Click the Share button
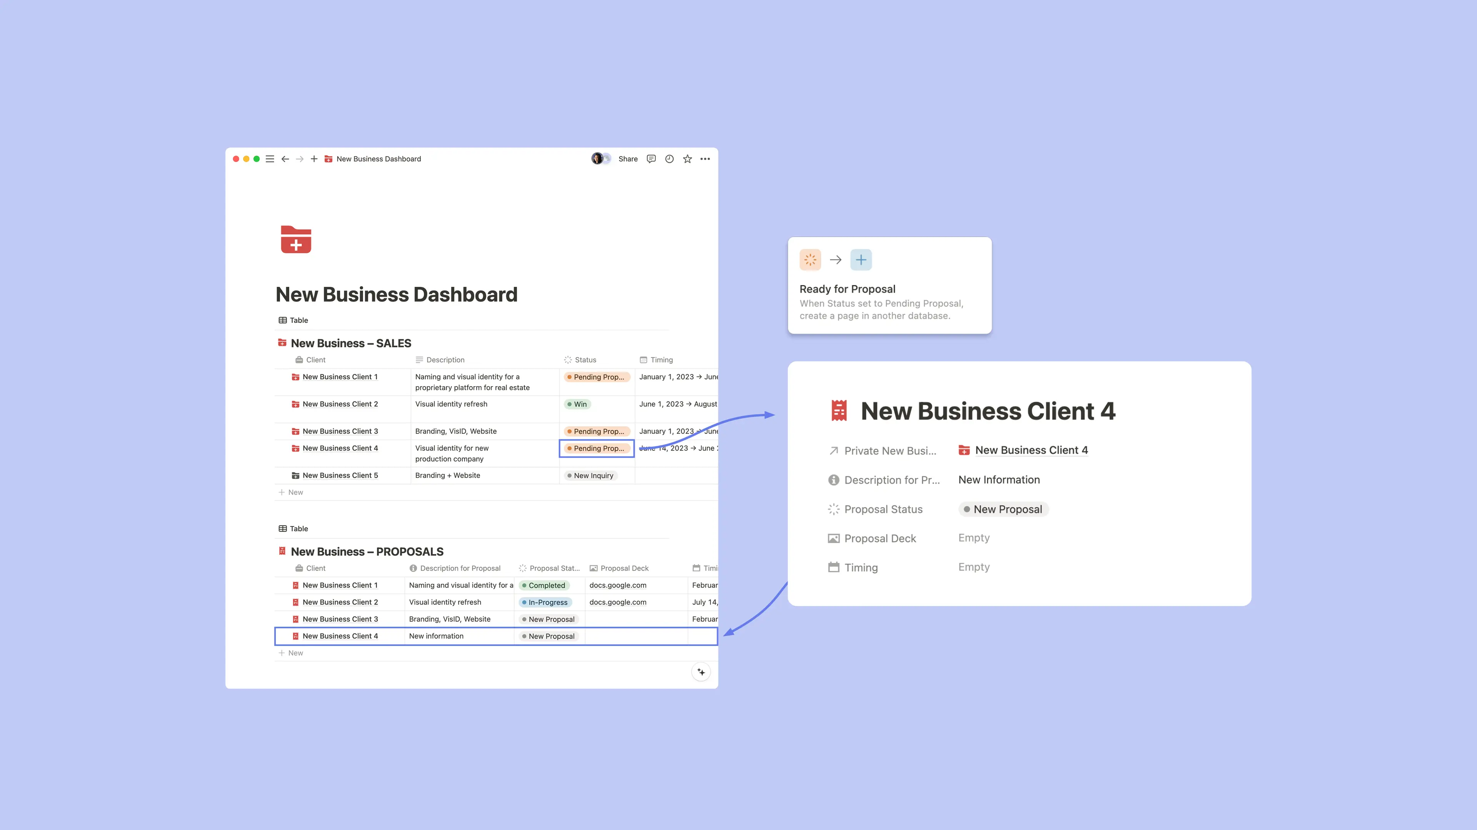Screen dimensions: 1477x830 click(x=628, y=159)
